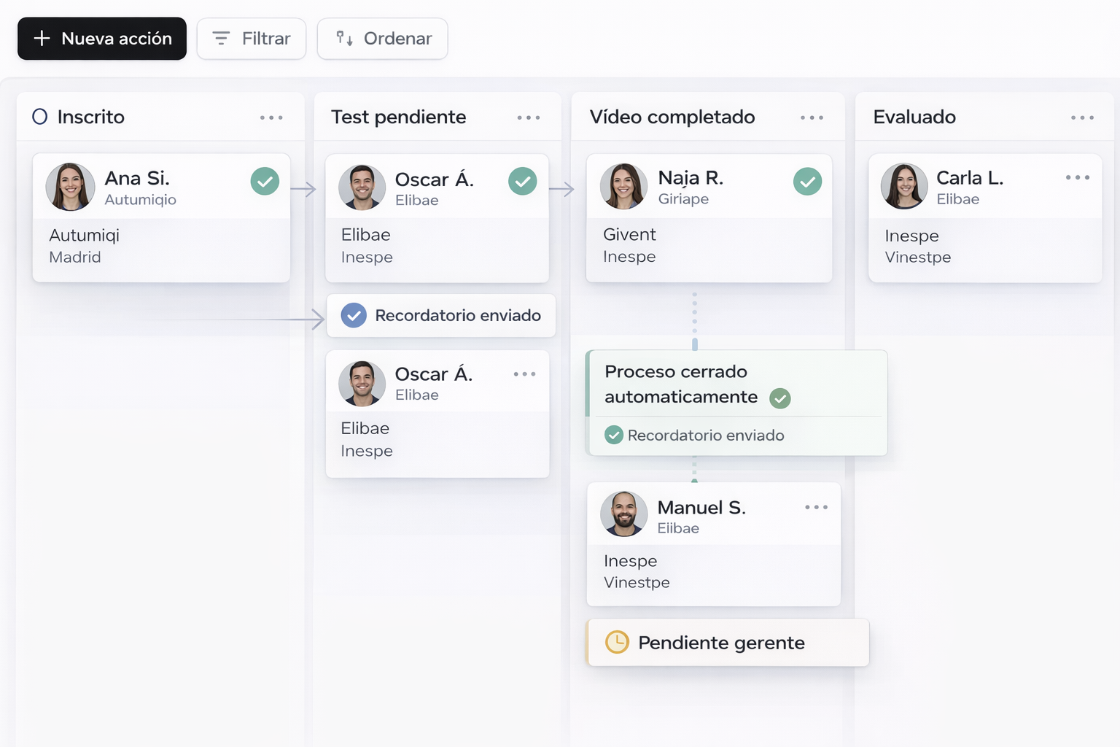Open the Filtrar options
Viewport: 1120px width, 747px height.
(252, 39)
